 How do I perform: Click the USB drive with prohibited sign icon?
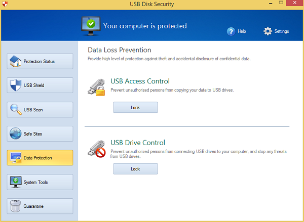96,149
